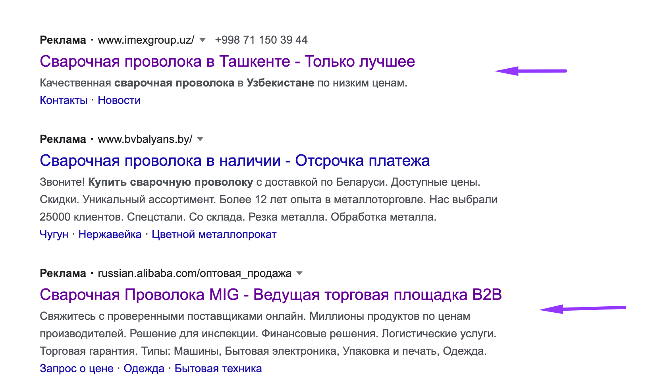The height and width of the screenshot is (392, 656).
Task: Click the russian.alibaba.com display URL
Action: pyautogui.click(x=195, y=273)
